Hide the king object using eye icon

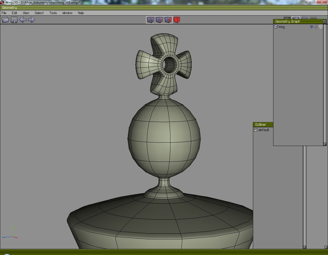point(312,27)
